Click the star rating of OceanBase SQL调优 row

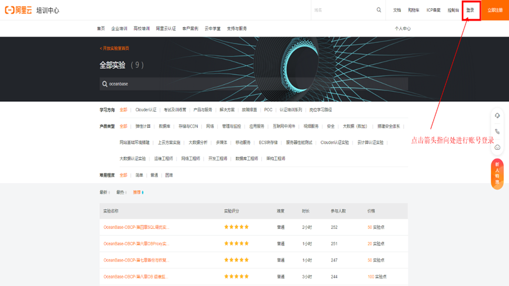(237, 227)
